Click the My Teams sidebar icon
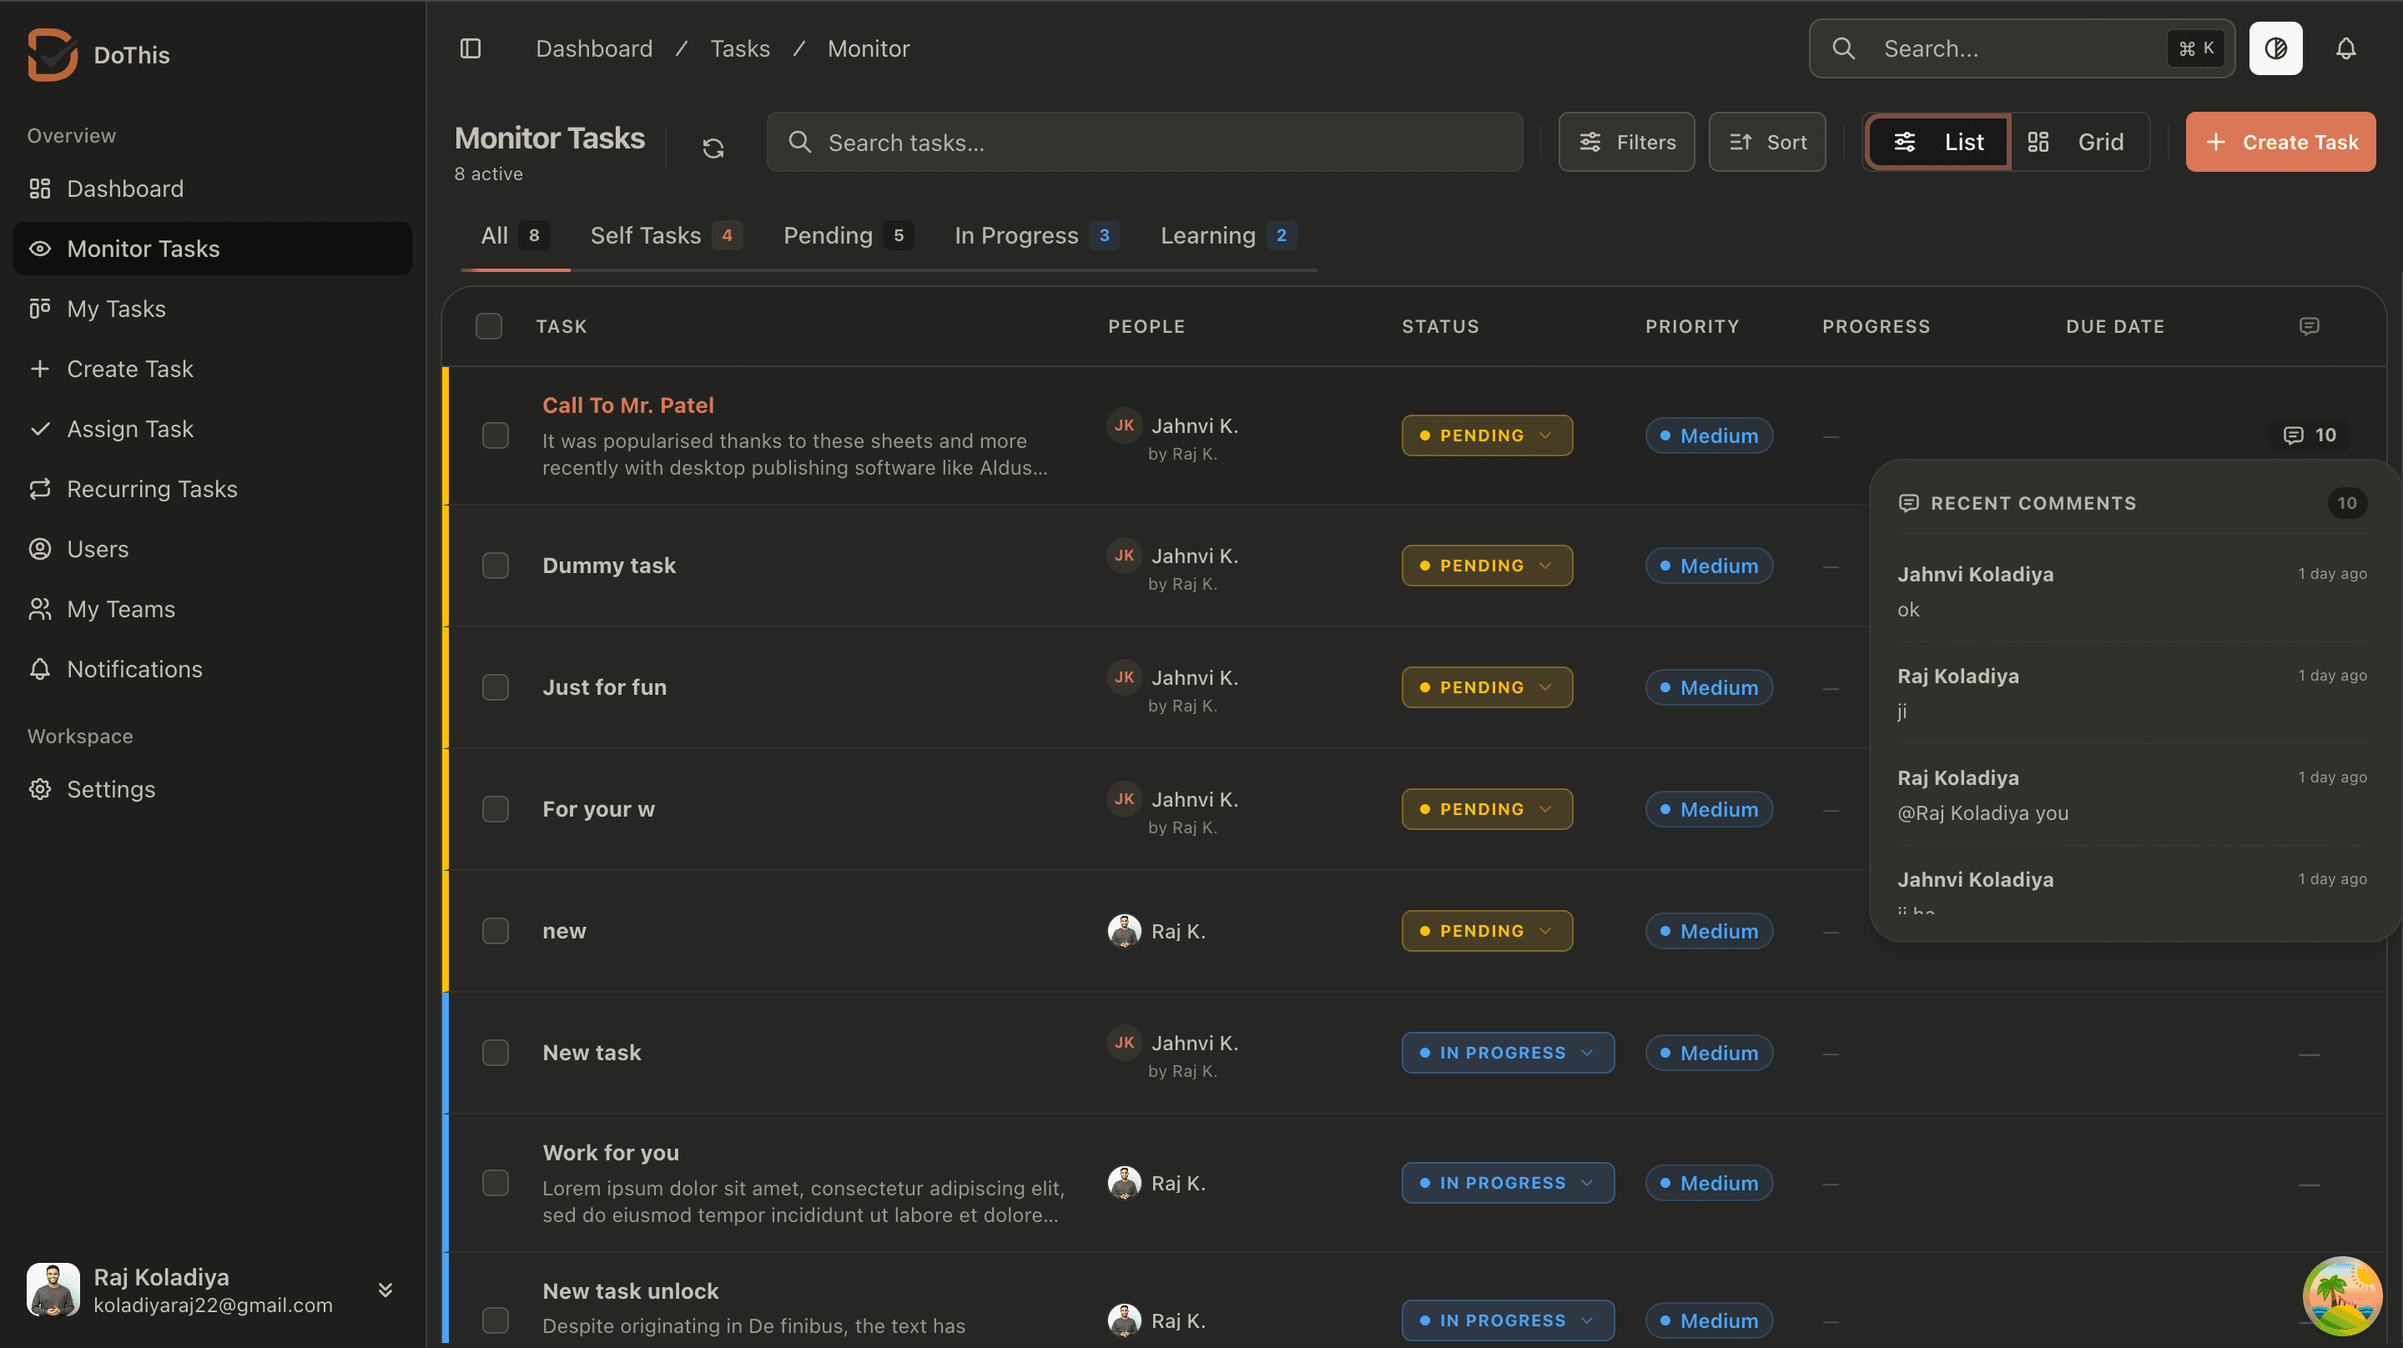Viewport: 2403px width, 1348px height. 40,609
